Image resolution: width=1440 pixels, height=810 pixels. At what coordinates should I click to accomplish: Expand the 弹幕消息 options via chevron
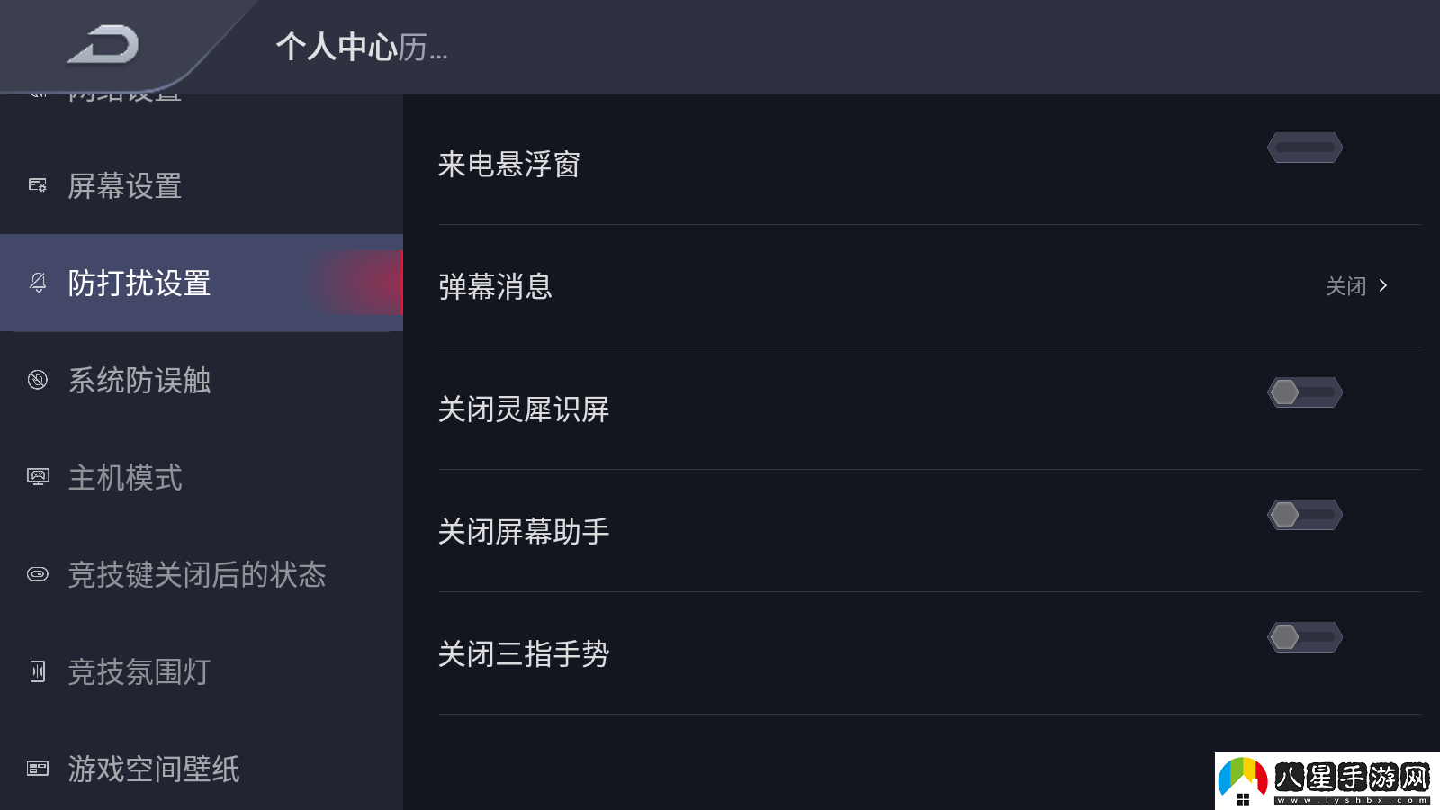1382,285
